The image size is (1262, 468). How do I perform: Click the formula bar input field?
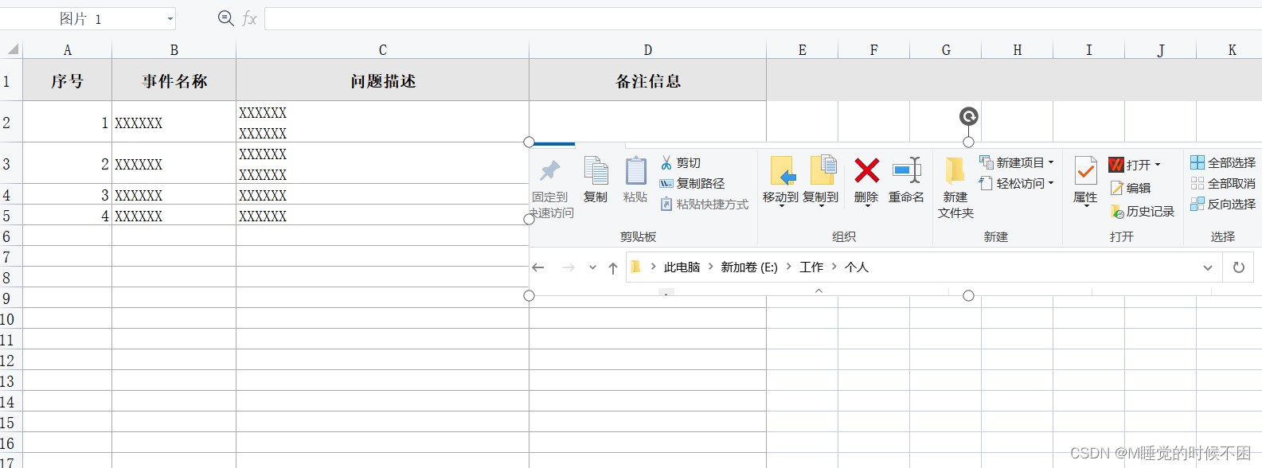tap(763, 19)
